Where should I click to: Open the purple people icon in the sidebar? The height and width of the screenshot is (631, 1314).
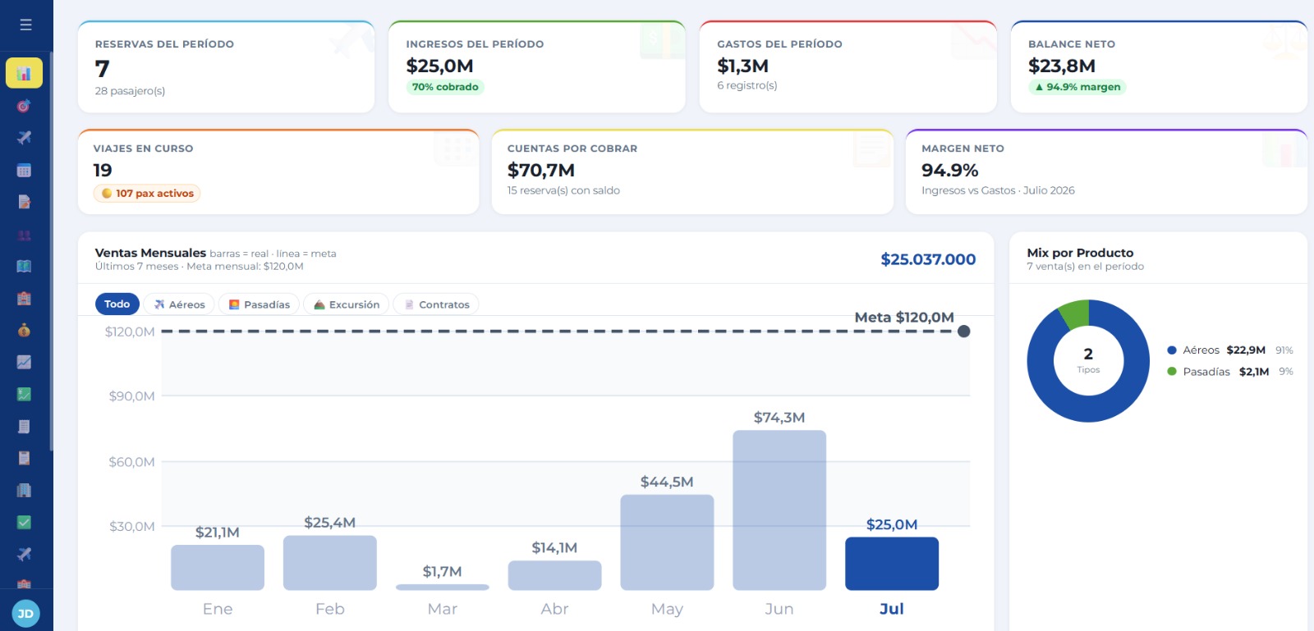point(24,235)
